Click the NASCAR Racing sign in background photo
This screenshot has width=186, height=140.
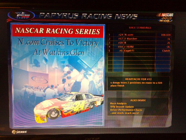point(40,79)
